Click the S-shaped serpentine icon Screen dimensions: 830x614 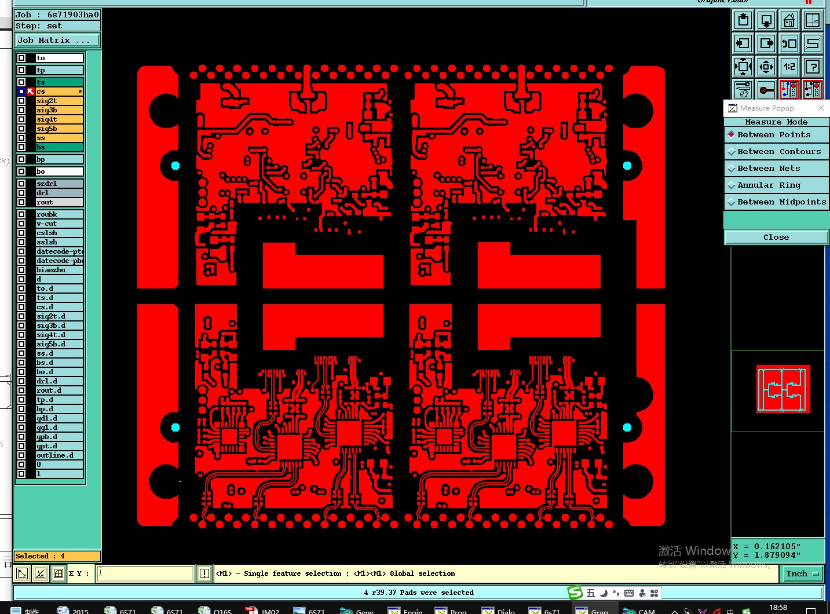813,43
